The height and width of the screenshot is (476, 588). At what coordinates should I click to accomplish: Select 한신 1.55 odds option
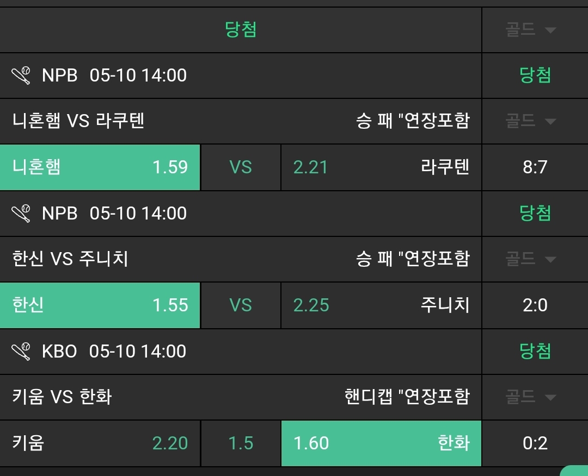100,305
